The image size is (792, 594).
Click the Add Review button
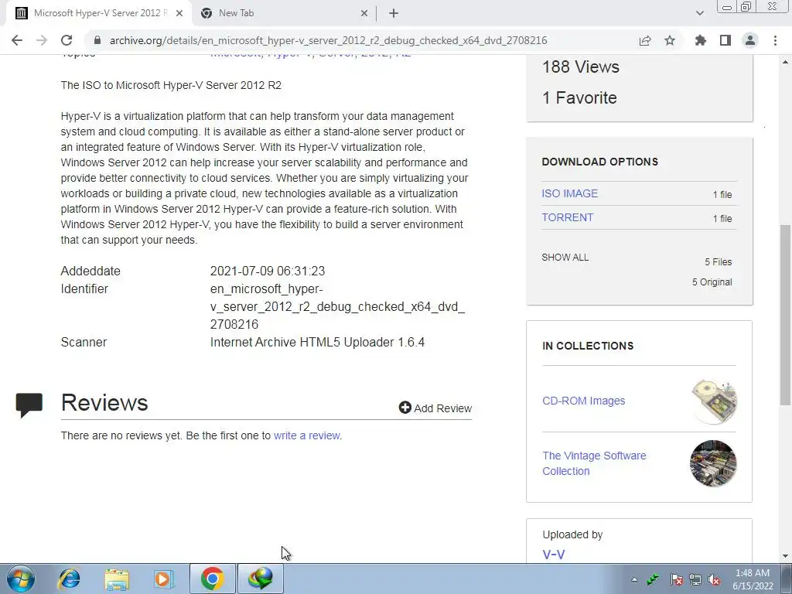point(435,408)
